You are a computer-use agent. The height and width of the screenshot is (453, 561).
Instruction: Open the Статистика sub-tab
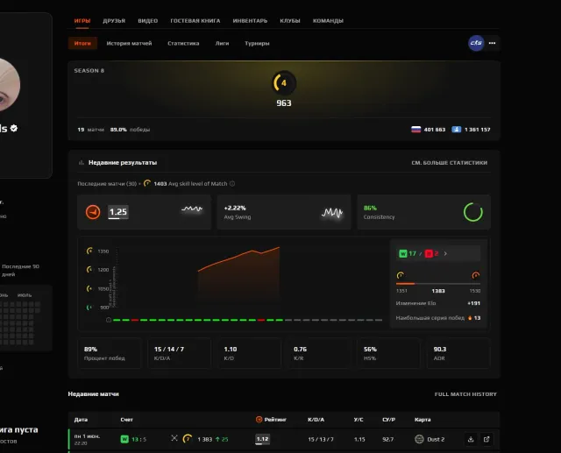[x=183, y=43]
